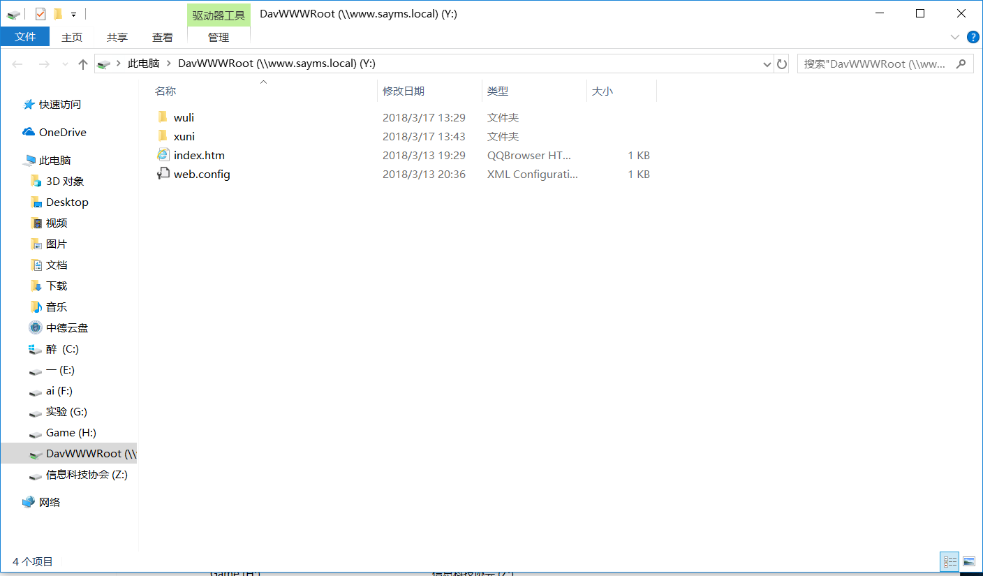Open the wuli folder
Screen dimensions: 983x576
click(184, 117)
